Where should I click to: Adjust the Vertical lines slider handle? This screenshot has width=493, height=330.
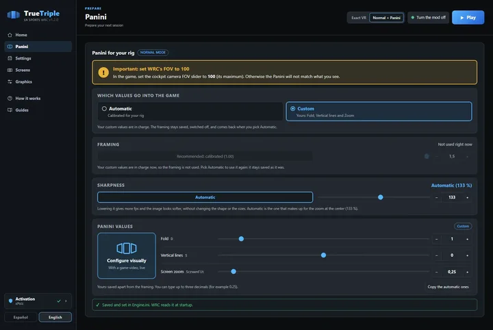323,255
